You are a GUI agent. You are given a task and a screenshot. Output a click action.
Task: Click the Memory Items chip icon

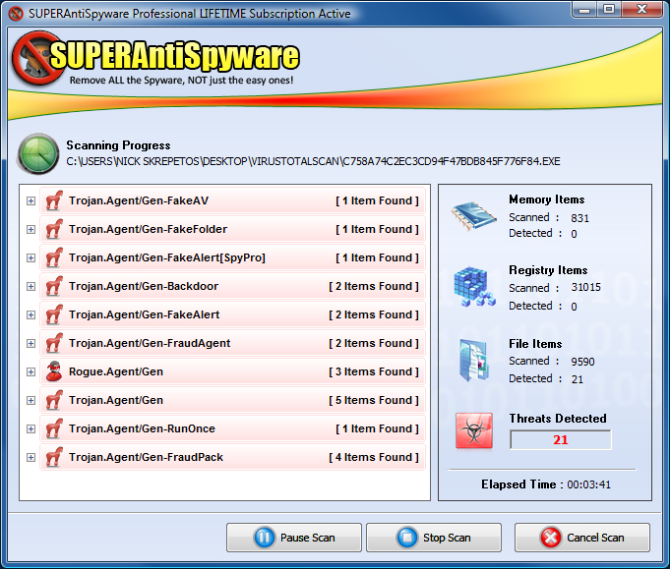pyautogui.click(x=474, y=215)
